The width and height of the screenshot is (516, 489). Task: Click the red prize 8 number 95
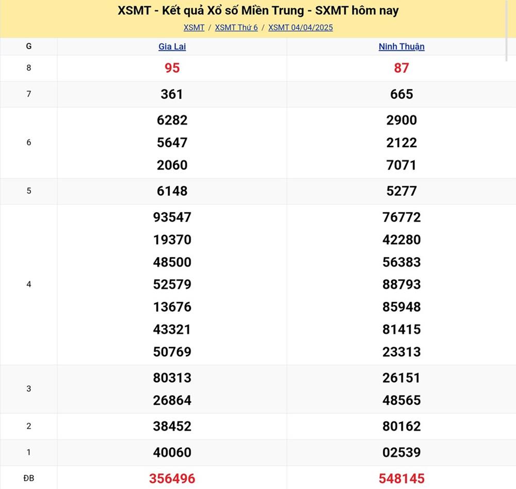pos(172,68)
